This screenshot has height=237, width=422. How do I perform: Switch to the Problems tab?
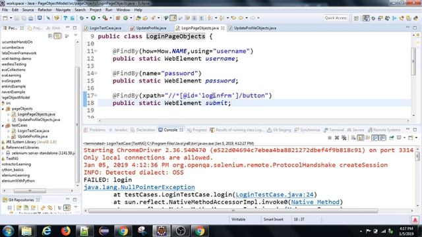tap(95, 130)
